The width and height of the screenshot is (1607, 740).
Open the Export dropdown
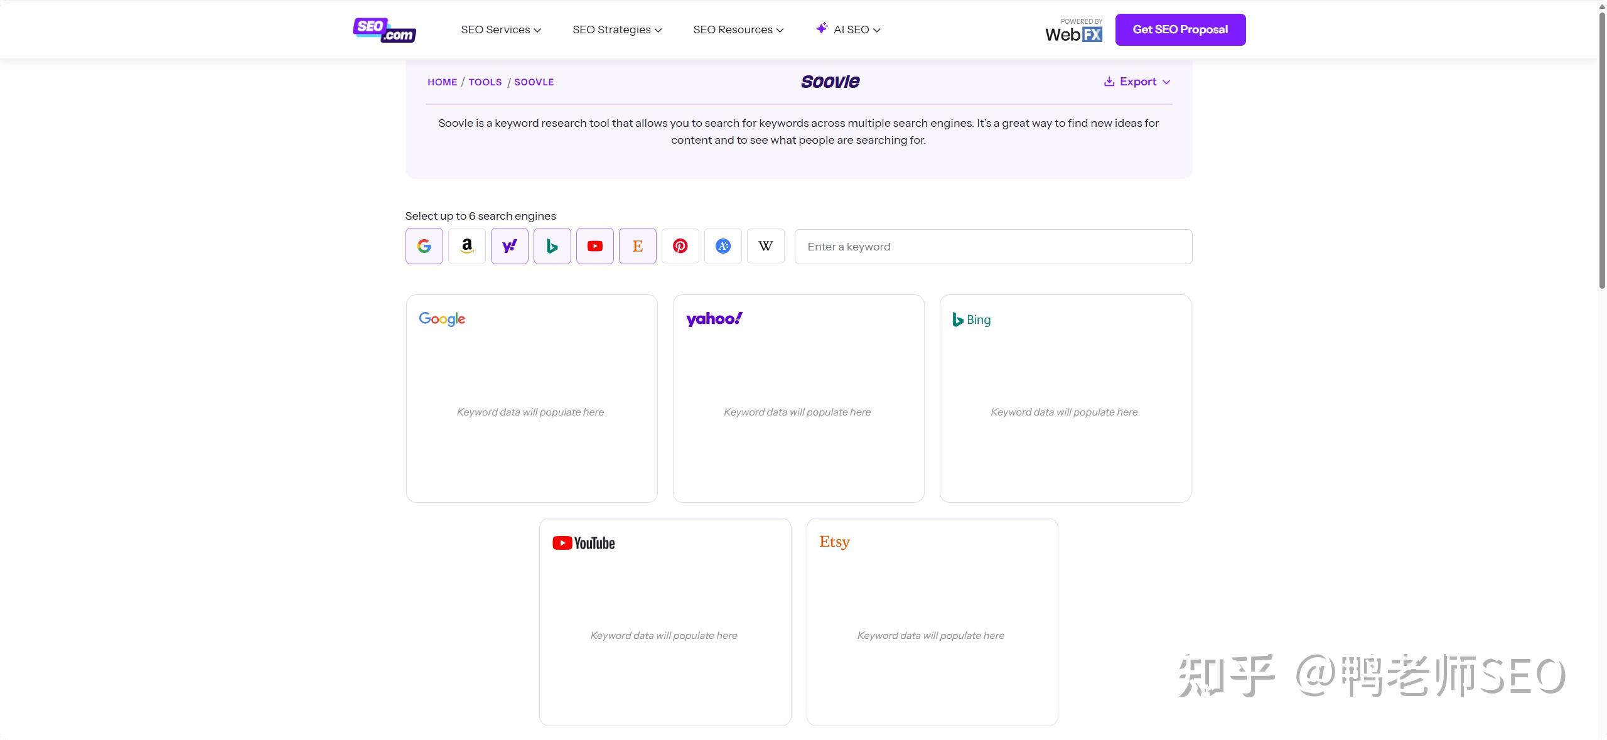1137,82
